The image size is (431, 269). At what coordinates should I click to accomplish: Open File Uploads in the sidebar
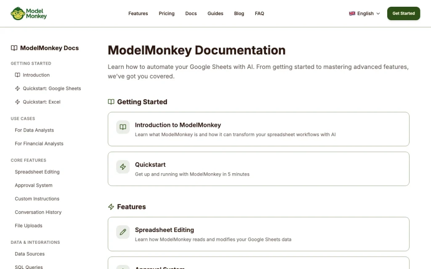29,226
